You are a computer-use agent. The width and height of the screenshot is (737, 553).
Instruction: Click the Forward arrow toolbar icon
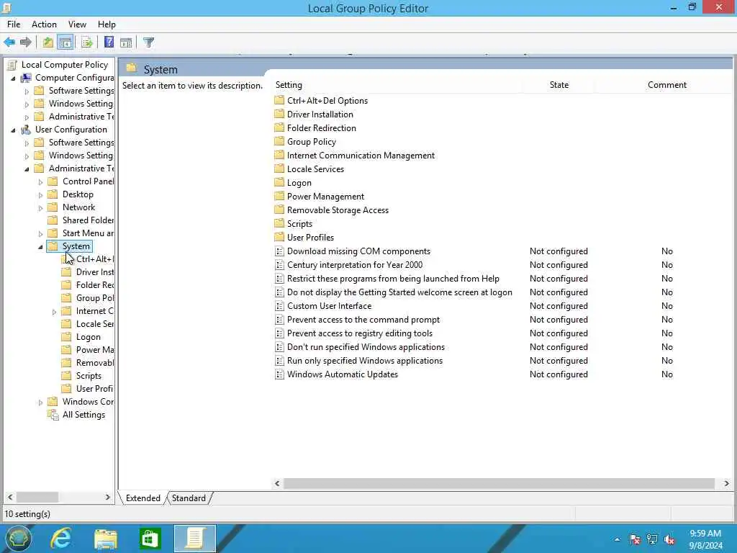[26, 42]
